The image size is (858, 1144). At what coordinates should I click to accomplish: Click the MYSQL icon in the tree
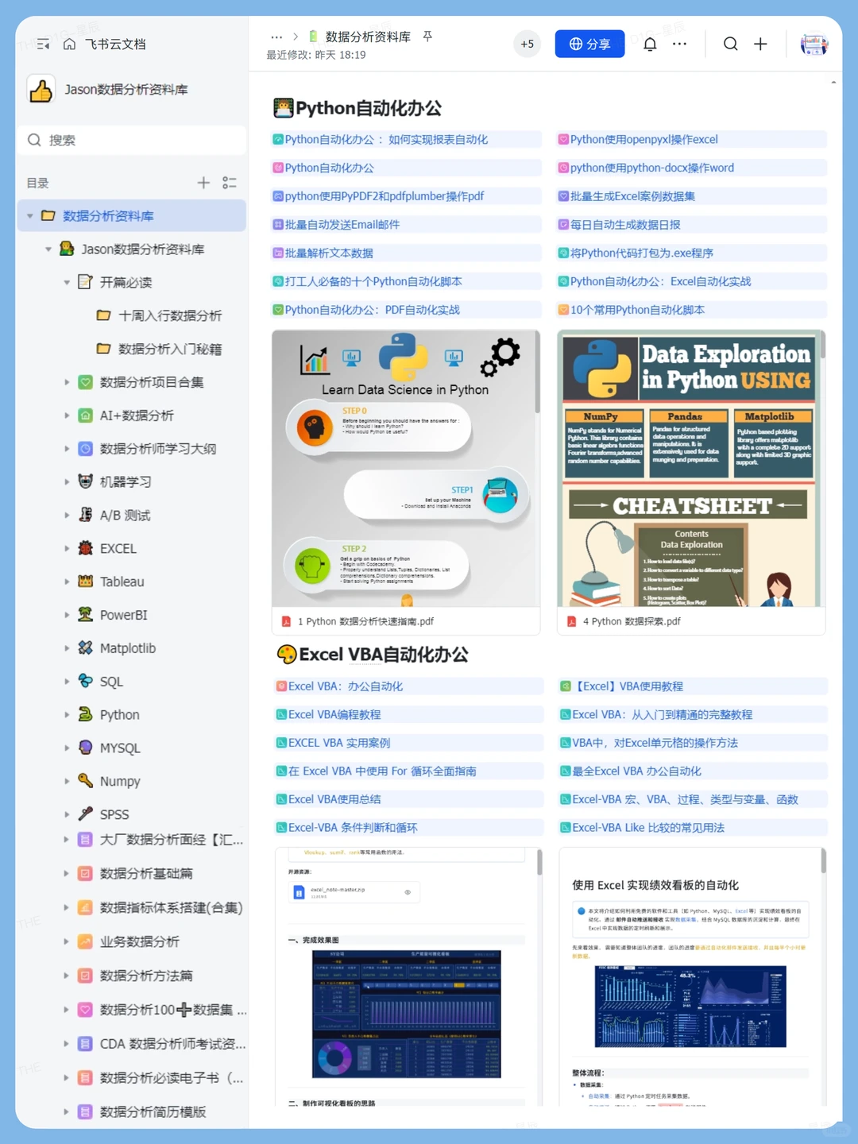click(86, 748)
